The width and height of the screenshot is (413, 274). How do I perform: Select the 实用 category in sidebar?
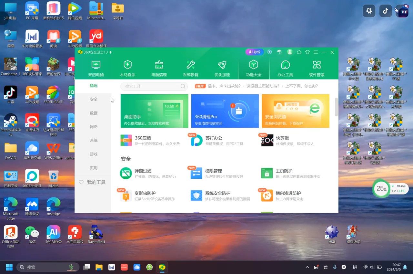pos(94,168)
